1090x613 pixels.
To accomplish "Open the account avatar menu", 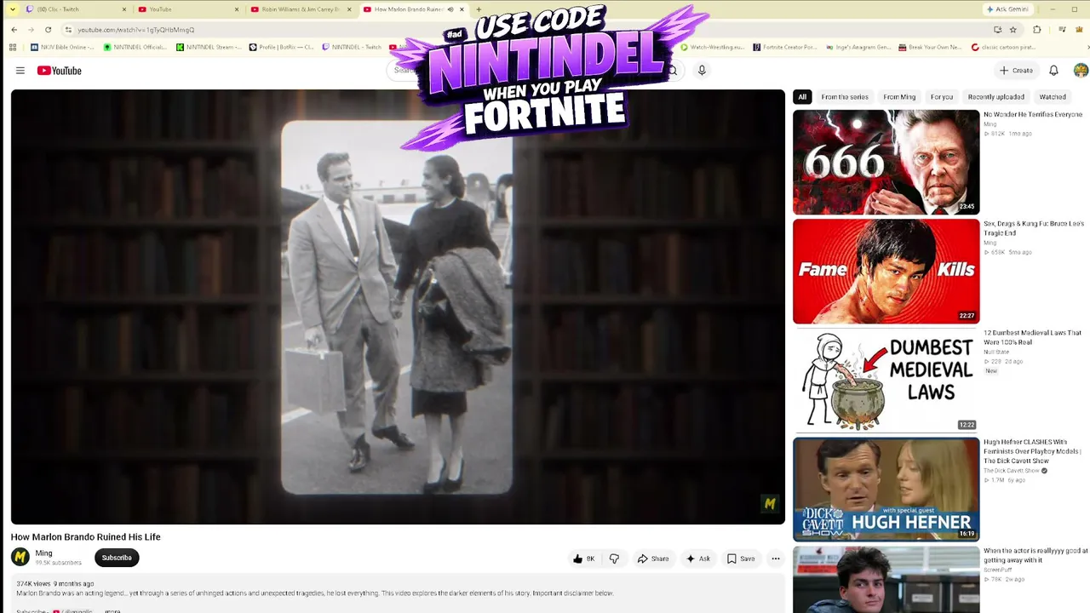I will click(x=1081, y=71).
